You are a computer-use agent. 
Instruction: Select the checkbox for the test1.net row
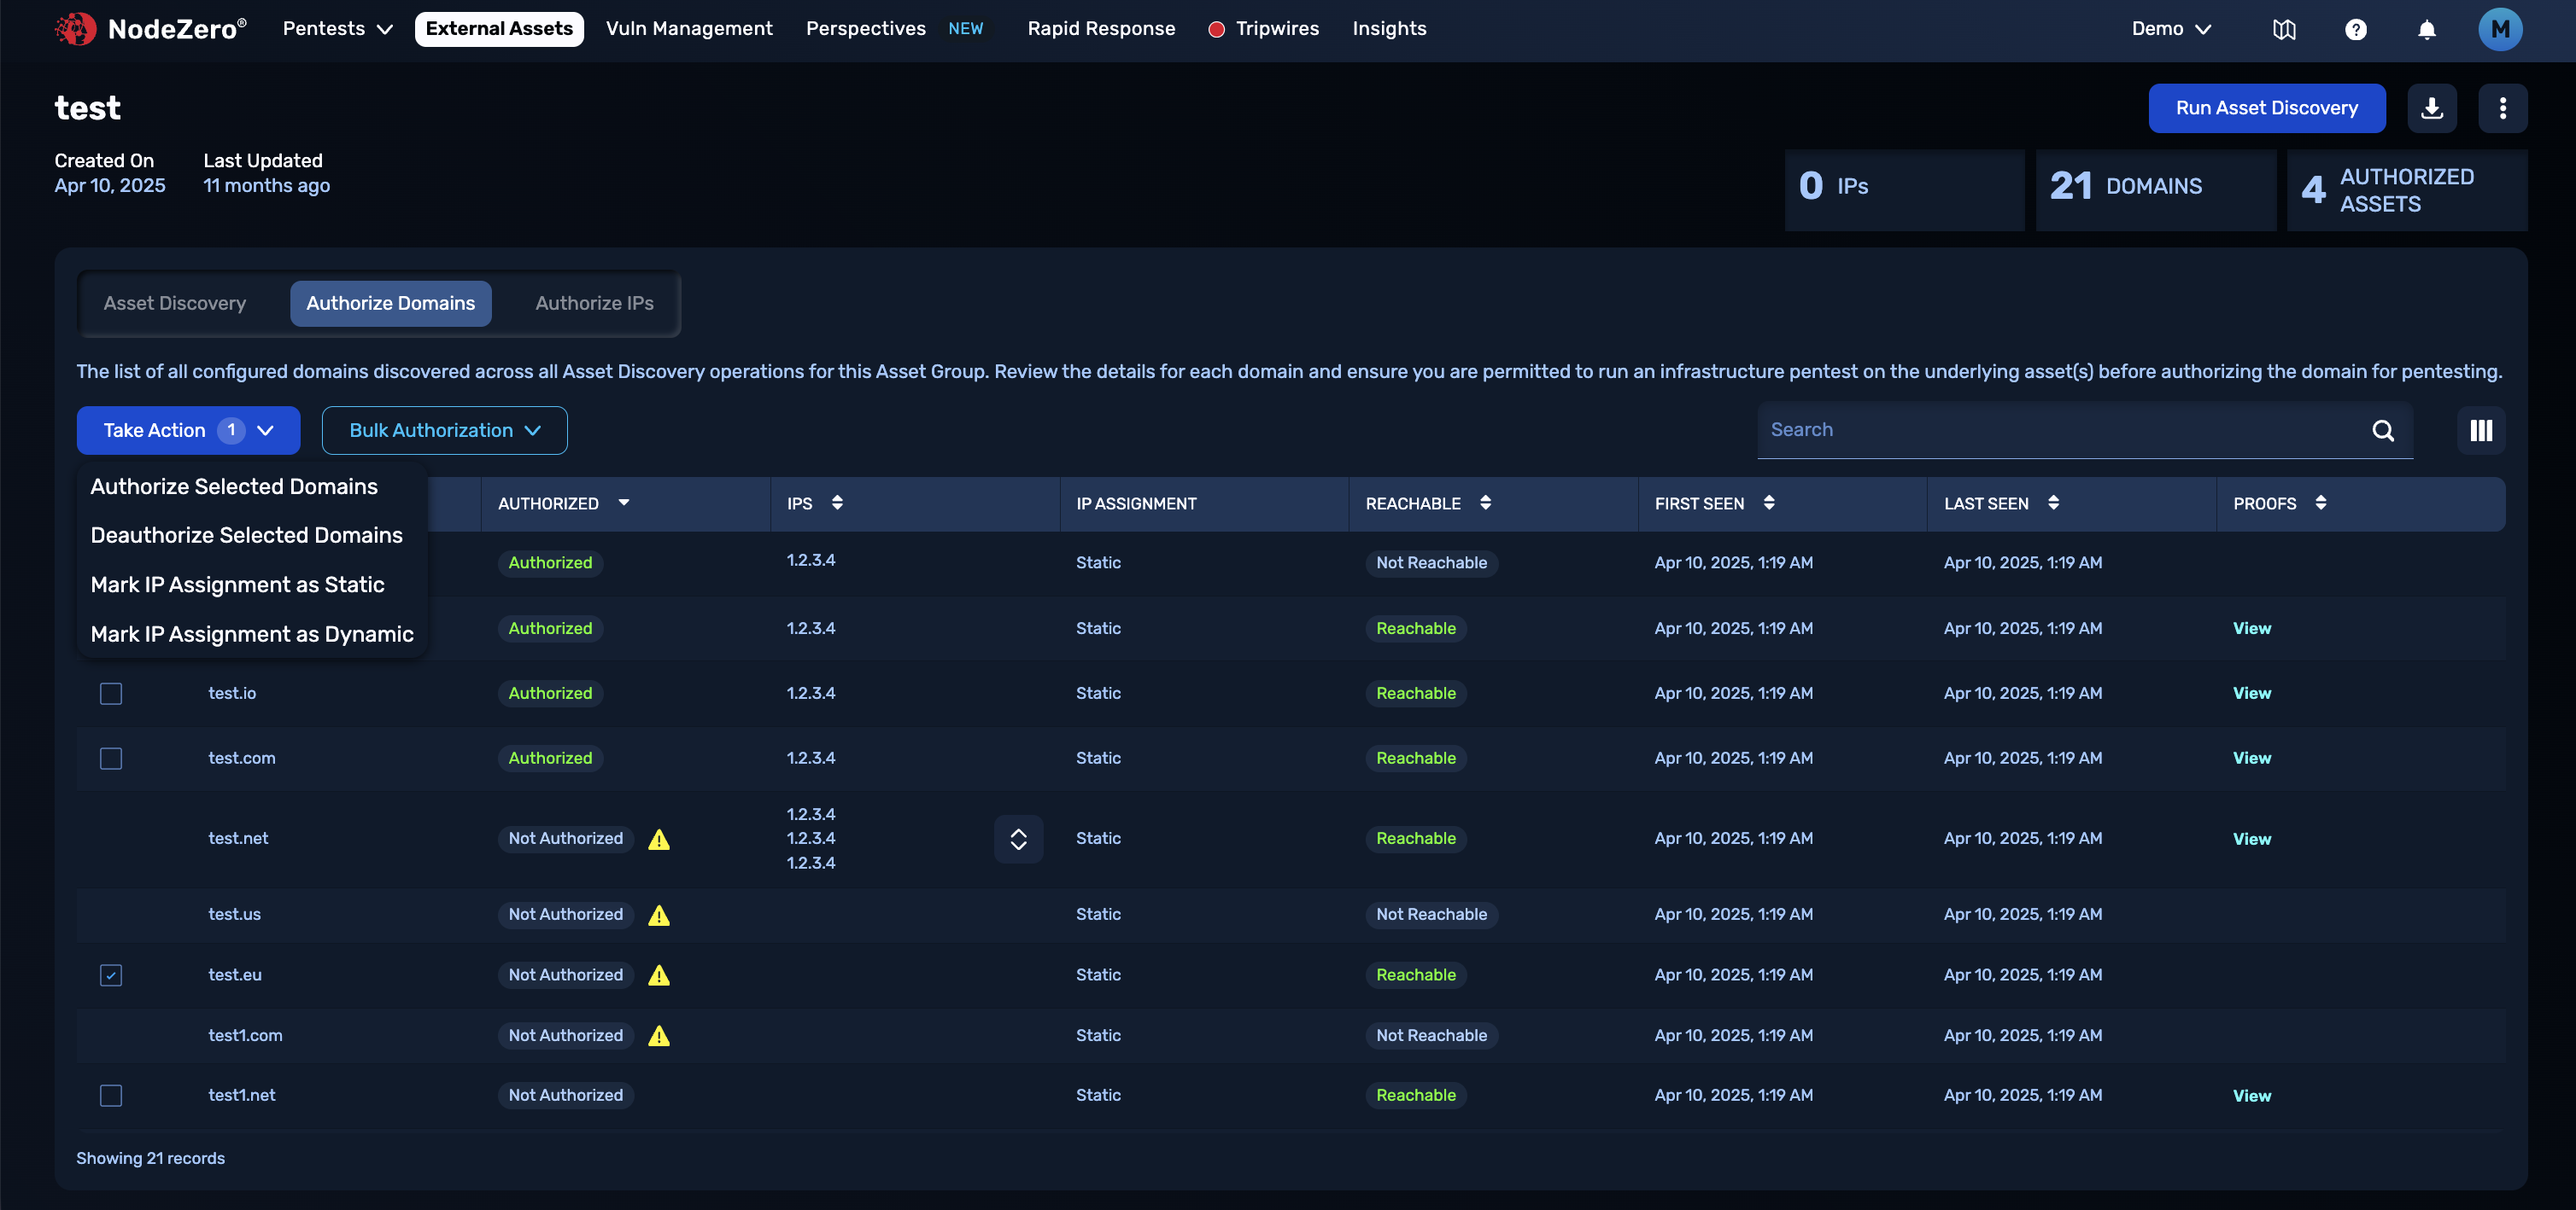pos(110,1095)
